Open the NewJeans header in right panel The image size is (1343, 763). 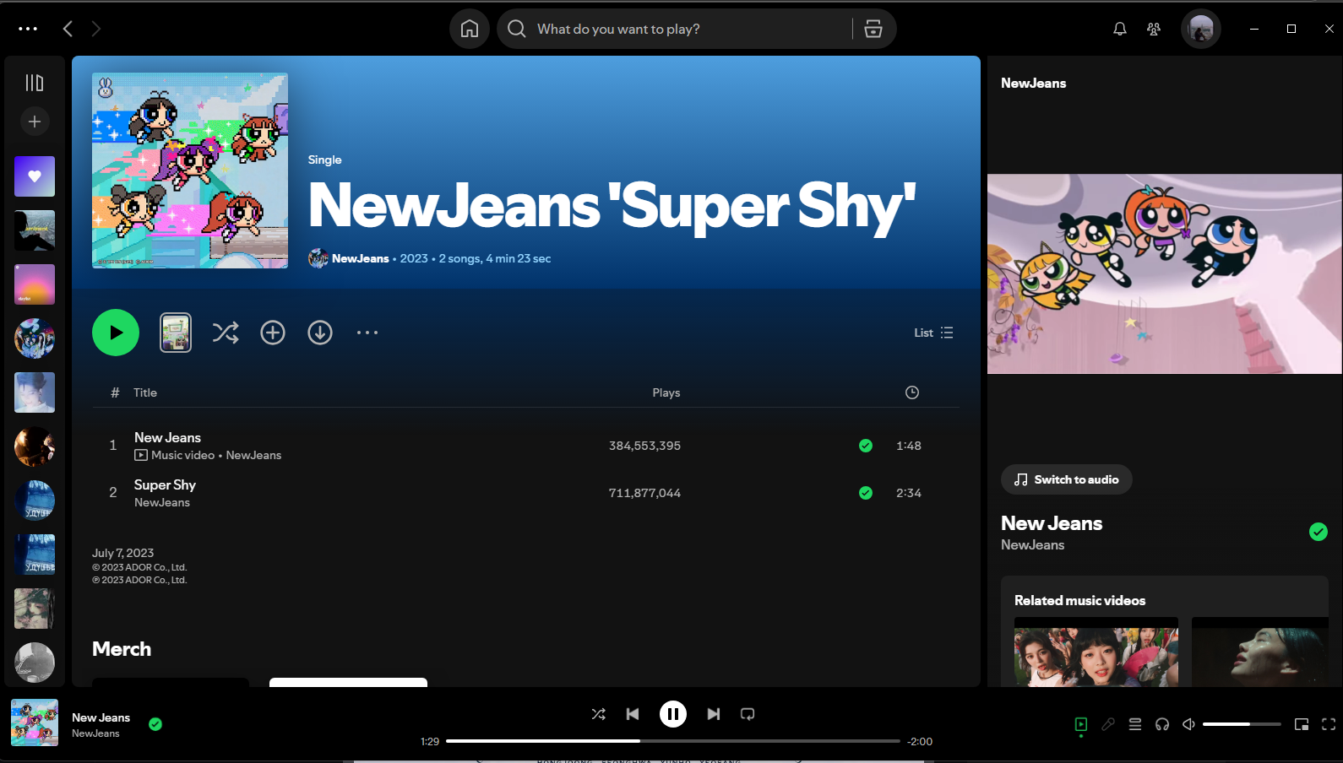(x=1034, y=83)
